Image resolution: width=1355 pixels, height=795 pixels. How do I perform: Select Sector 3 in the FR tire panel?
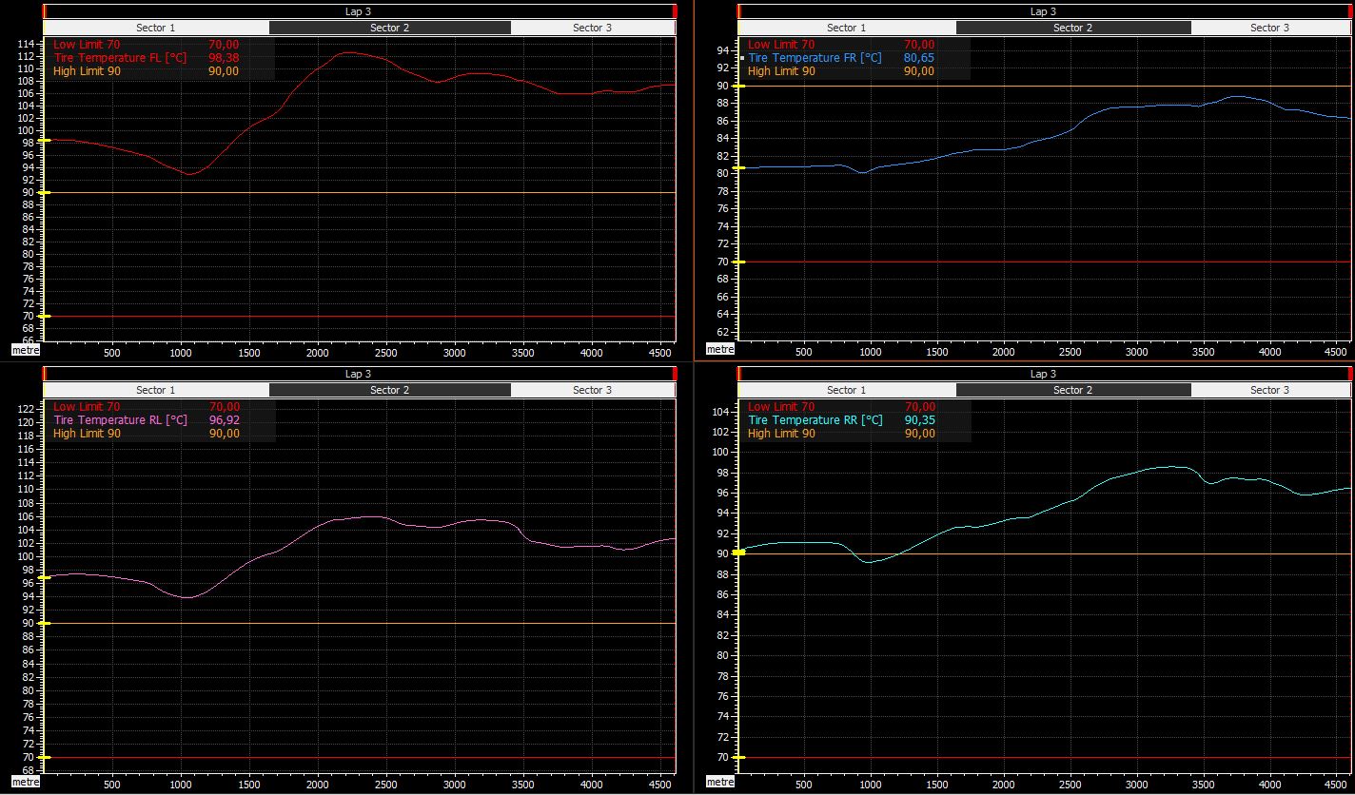(1270, 28)
